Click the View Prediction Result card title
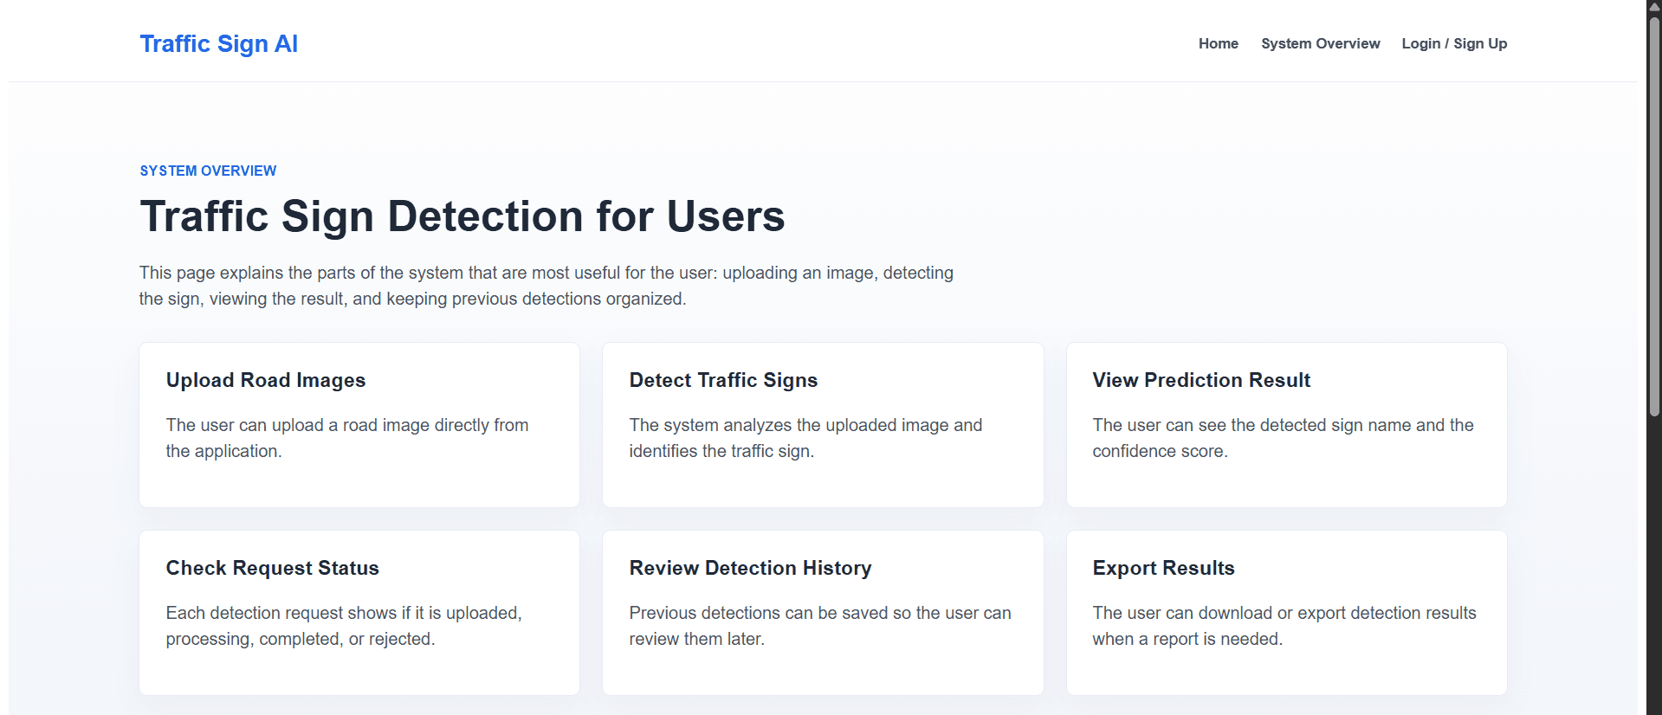Screen dimensions: 1662x715 1201,380
